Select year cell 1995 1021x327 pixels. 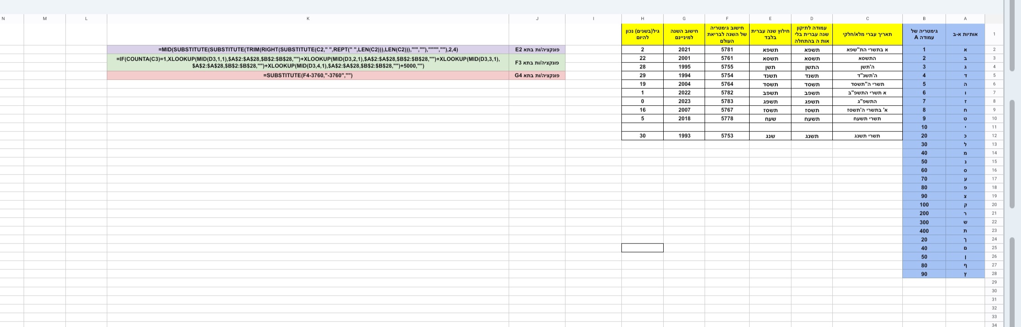(x=684, y=67)
